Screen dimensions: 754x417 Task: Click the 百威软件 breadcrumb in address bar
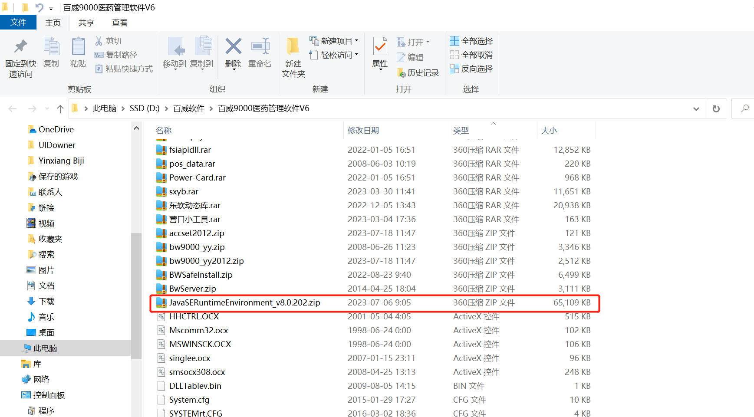pyautogui.click(x=189, y=108)
